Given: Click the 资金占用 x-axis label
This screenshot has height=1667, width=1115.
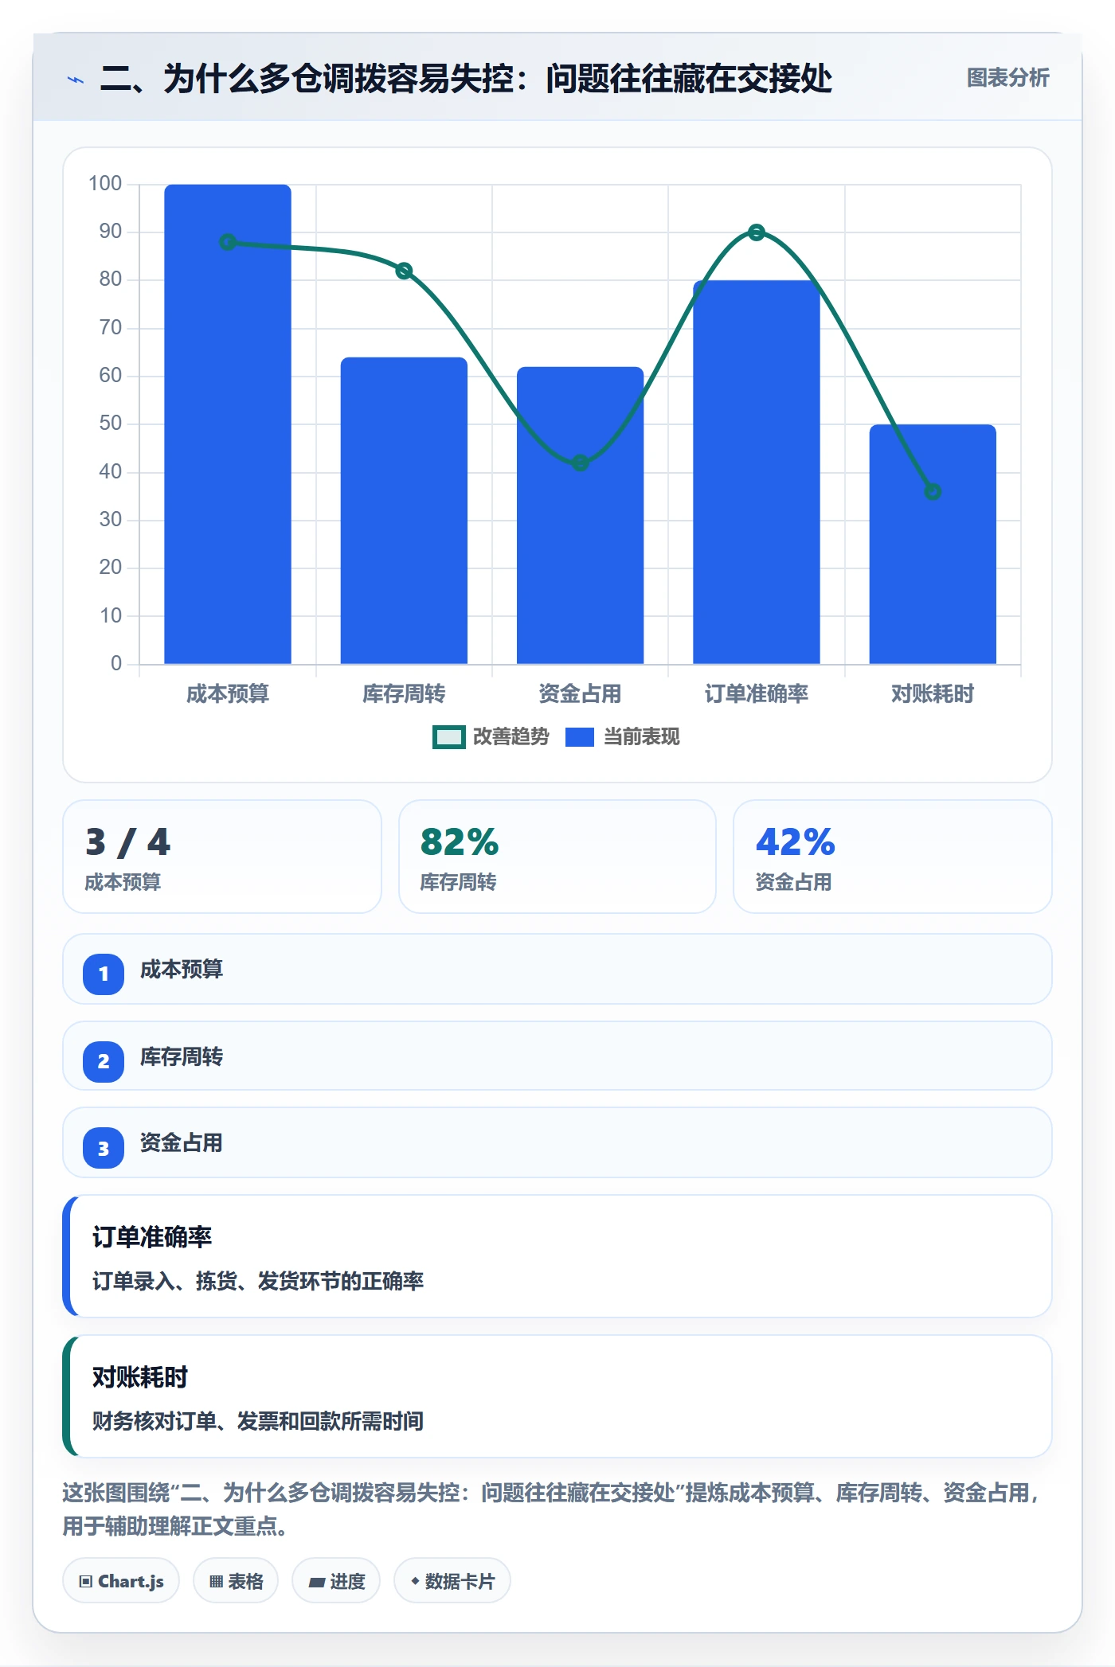Looking at the screenshot, I should [580, 694].
